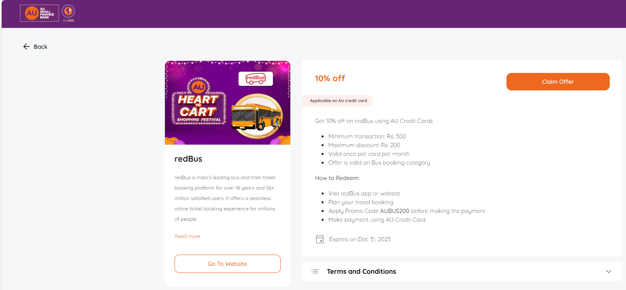Expand description with Read more link

coord(187,236)
